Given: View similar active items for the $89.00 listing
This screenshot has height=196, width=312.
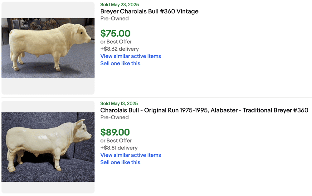Looking at the screenshot, I should [130, 155].
